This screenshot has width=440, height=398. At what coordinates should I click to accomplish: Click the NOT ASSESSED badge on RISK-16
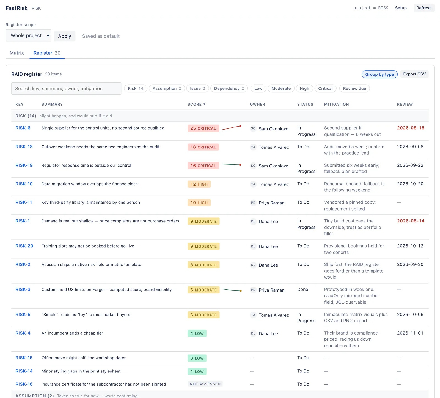point(205,384)
